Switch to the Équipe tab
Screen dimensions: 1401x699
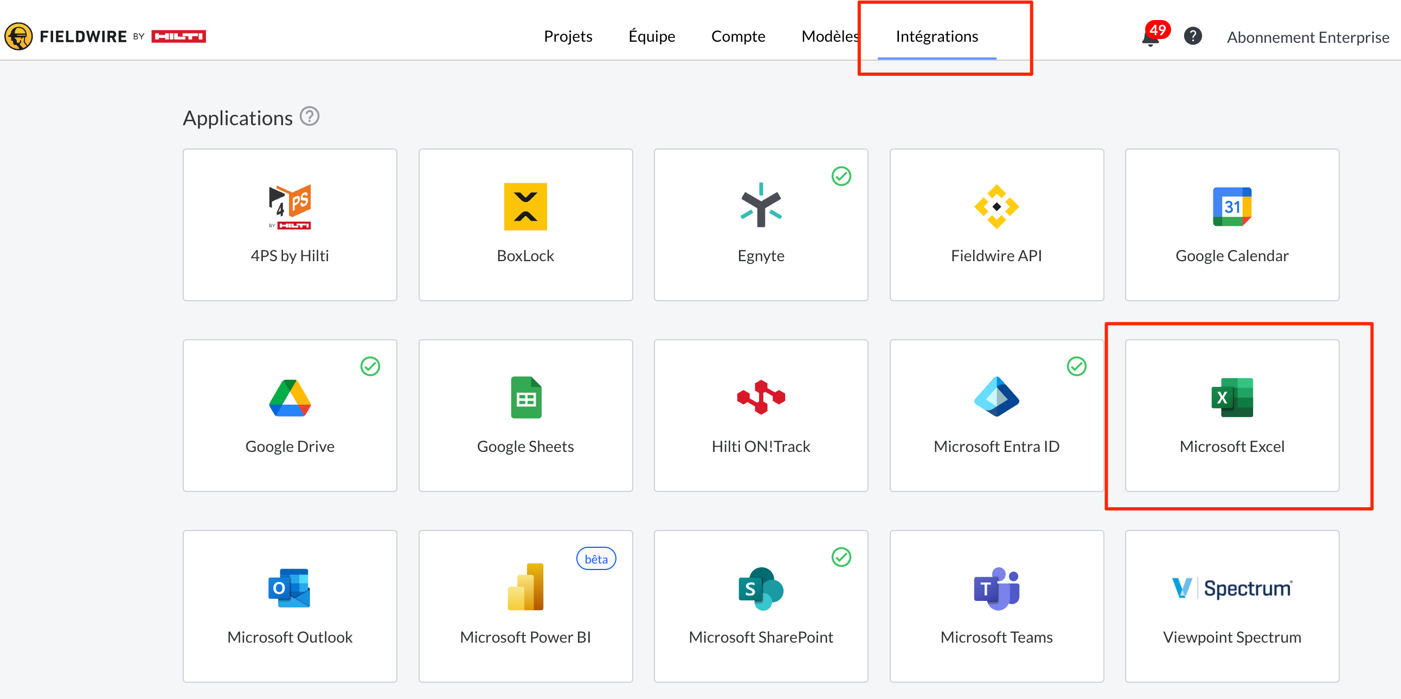tap(652, 36)
